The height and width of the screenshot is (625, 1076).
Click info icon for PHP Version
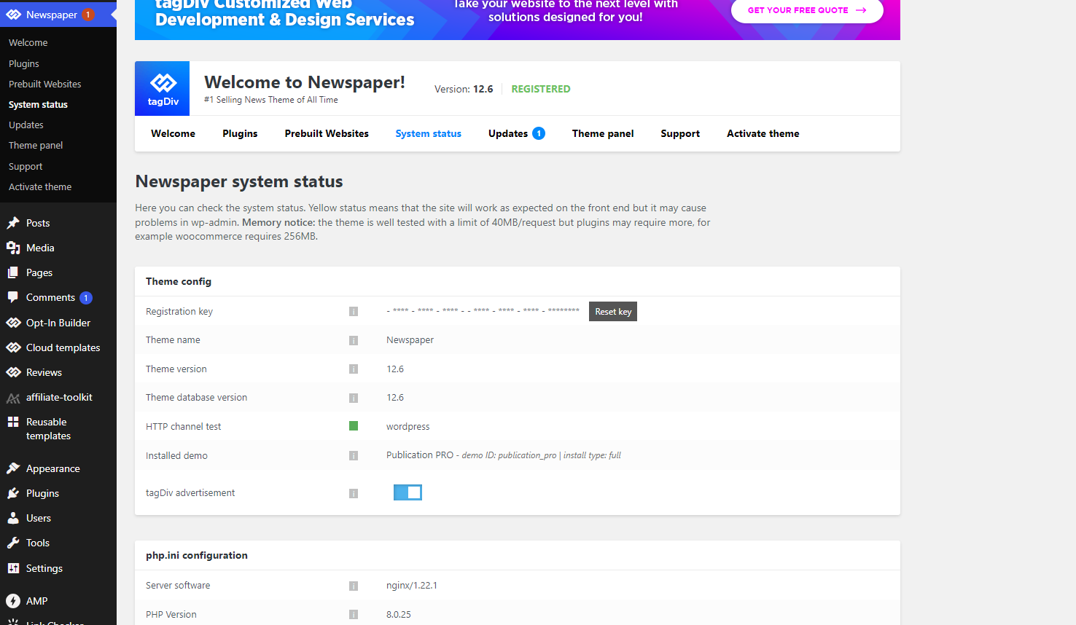354,615
